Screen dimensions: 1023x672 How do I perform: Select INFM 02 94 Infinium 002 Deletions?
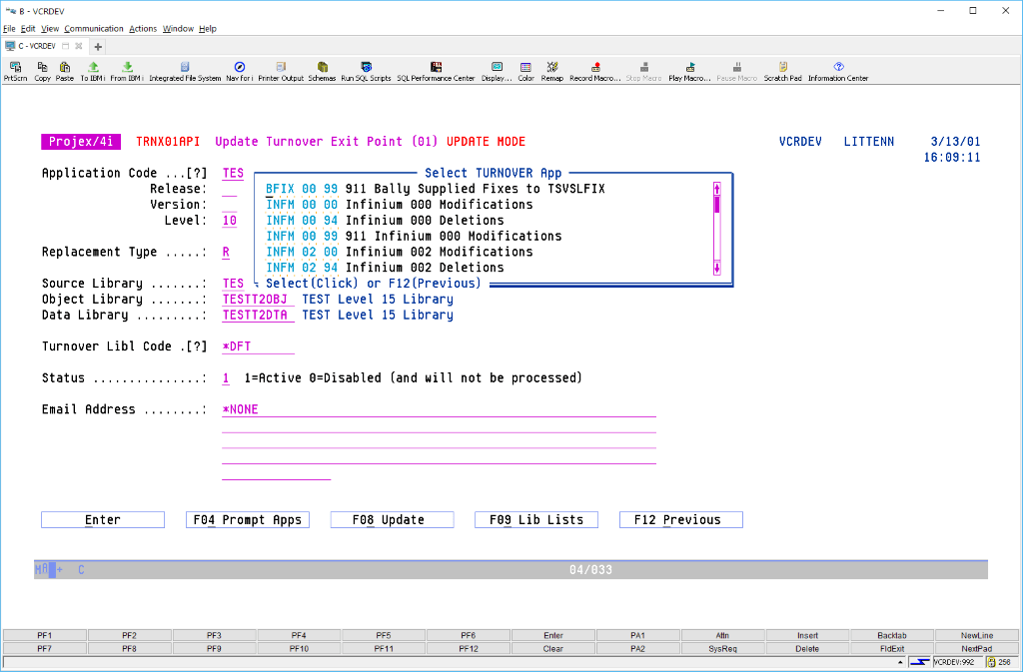(x=385, y=267)
